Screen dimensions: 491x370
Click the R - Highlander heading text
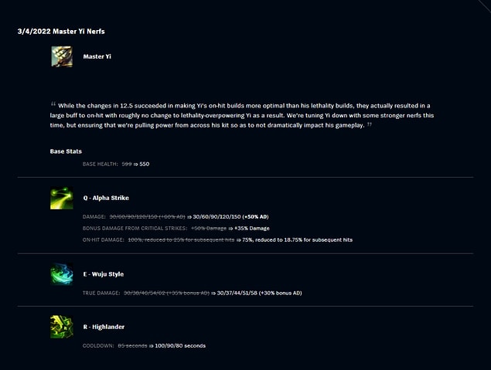pyautogui.click(x=104, y=327)
